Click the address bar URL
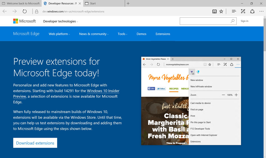 click(73, 12)
